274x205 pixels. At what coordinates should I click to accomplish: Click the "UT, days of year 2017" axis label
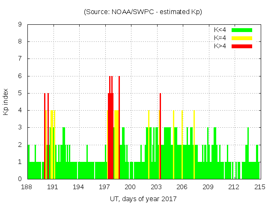[x=143, y=199]
